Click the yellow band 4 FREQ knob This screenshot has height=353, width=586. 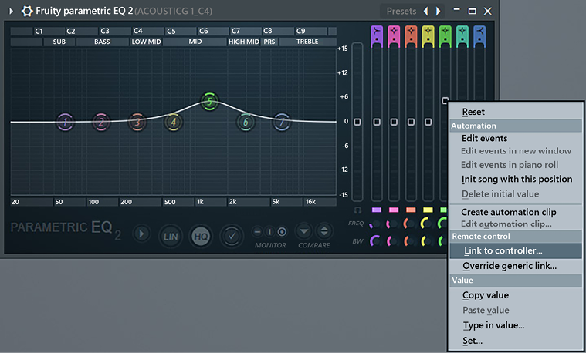pyautogui.click(x=427, y=224)
